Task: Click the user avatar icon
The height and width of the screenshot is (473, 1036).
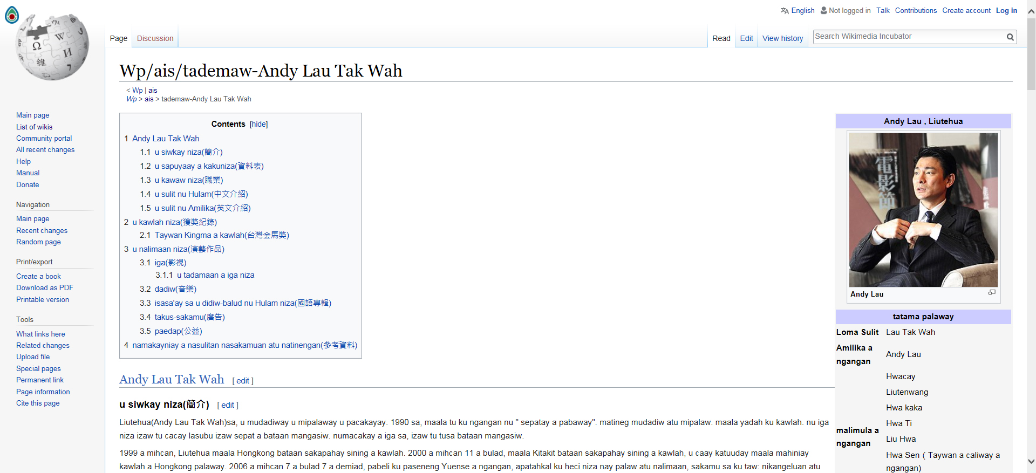Action: pyautogui.click(x=824, y=10)
